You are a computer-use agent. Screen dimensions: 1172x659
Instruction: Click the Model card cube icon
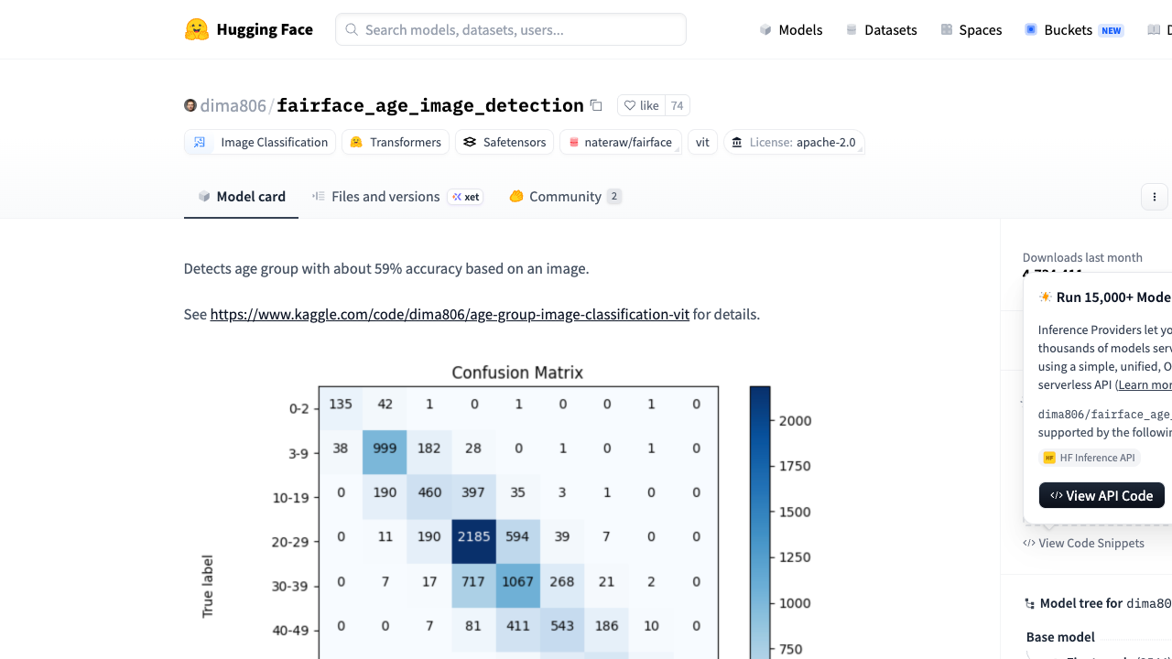[205, 196]
